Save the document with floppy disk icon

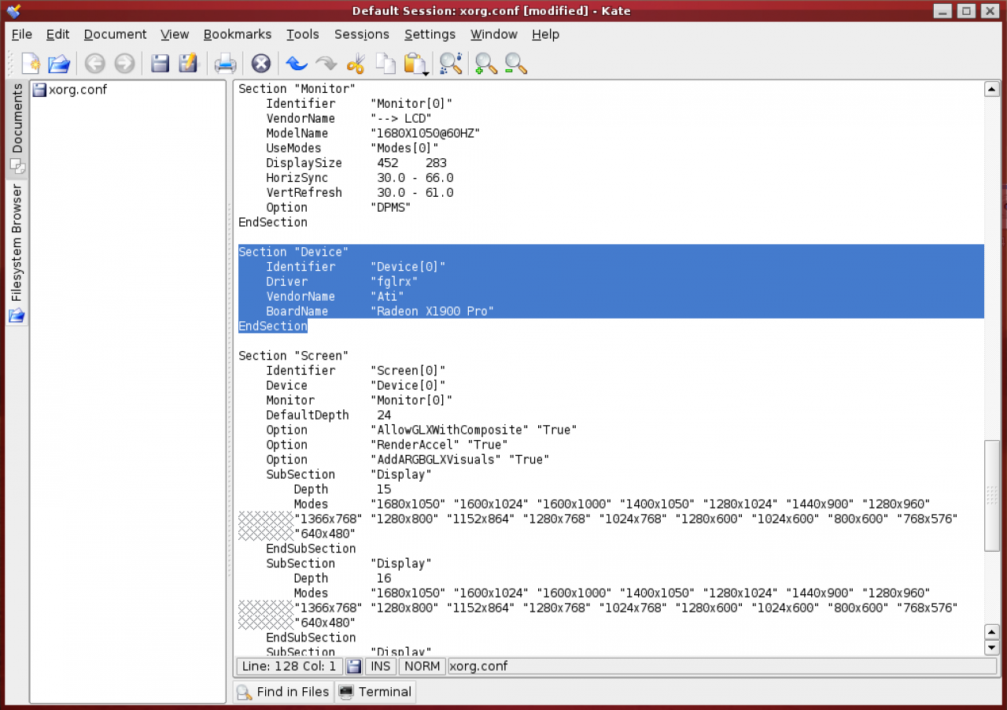(160, 64)
